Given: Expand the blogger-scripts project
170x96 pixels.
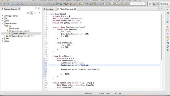Looking at the screenshot, I should 3,16.
